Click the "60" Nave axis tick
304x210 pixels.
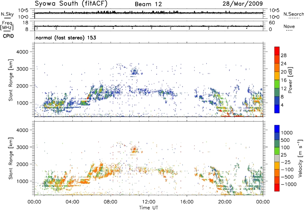point(272,23)
